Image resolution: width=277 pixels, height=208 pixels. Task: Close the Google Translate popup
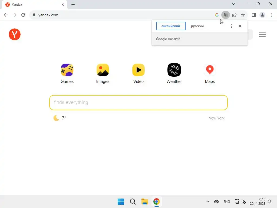click(240, 26)
